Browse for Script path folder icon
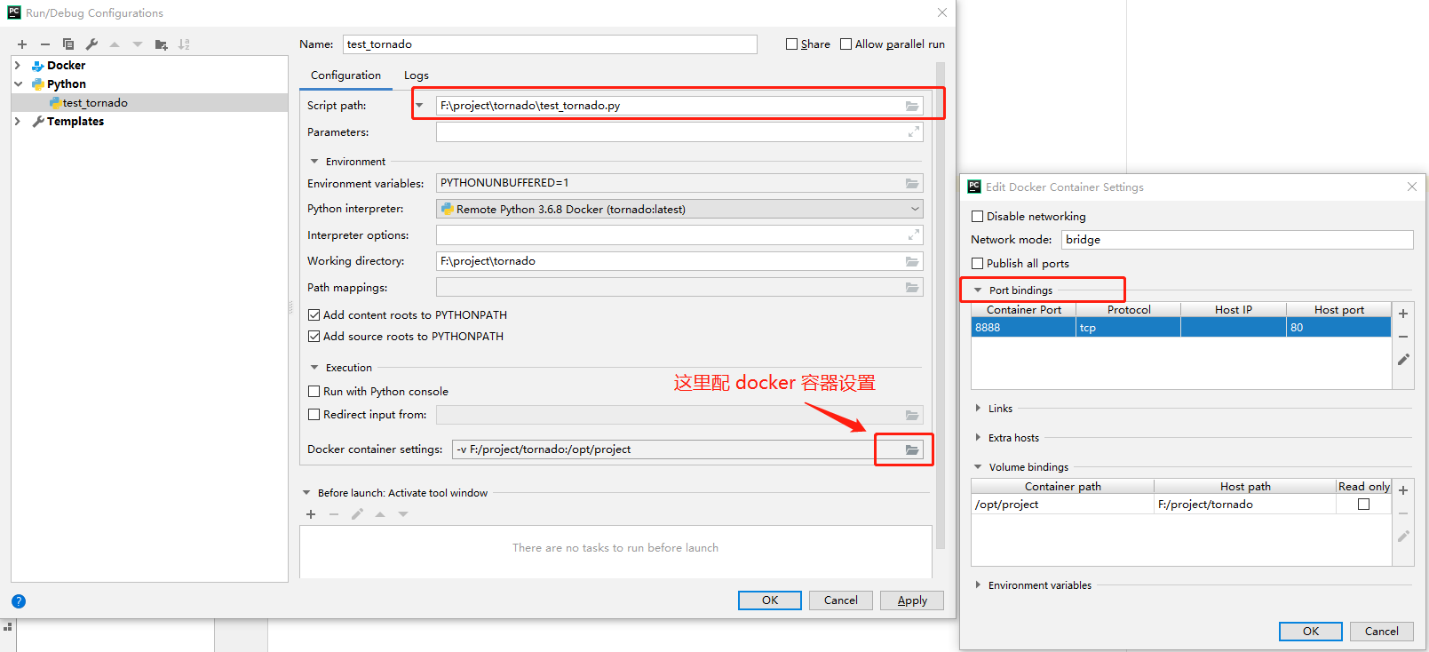The height and width of the screenshot is (652, 1429). pos(912,106)
